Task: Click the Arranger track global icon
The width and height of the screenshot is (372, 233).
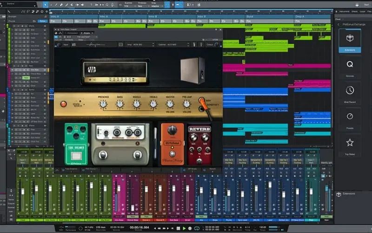Action: (46, 17)
